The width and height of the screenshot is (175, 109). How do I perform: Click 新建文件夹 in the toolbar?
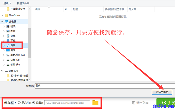click(23, 3)
